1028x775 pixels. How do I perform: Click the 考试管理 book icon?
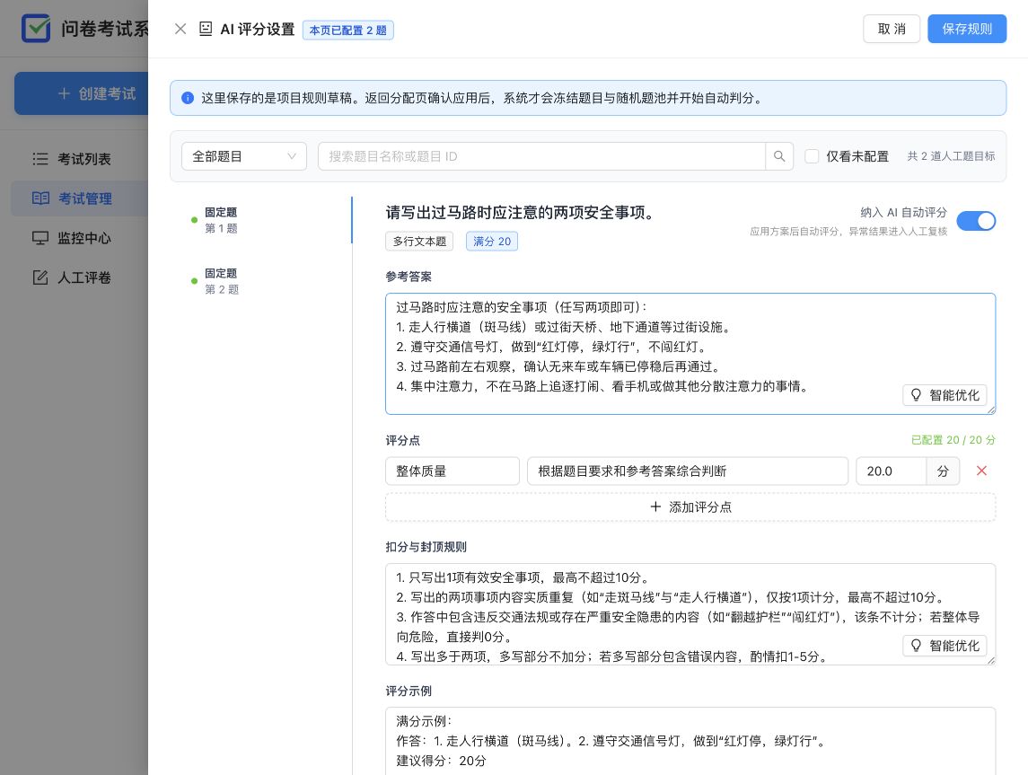pyautogui.click(x=40, y=198)
